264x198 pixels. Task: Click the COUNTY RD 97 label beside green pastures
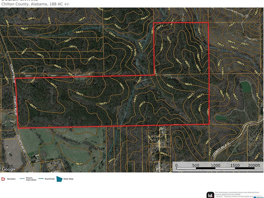(x=21, y=144)
